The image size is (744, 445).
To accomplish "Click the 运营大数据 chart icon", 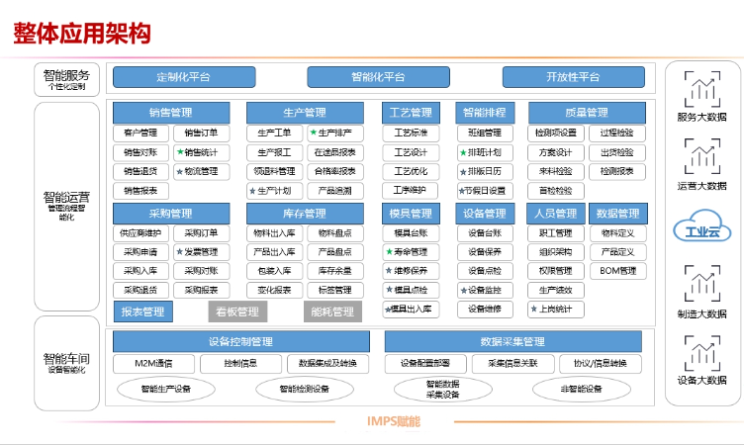I will click(x=702, y=156).
